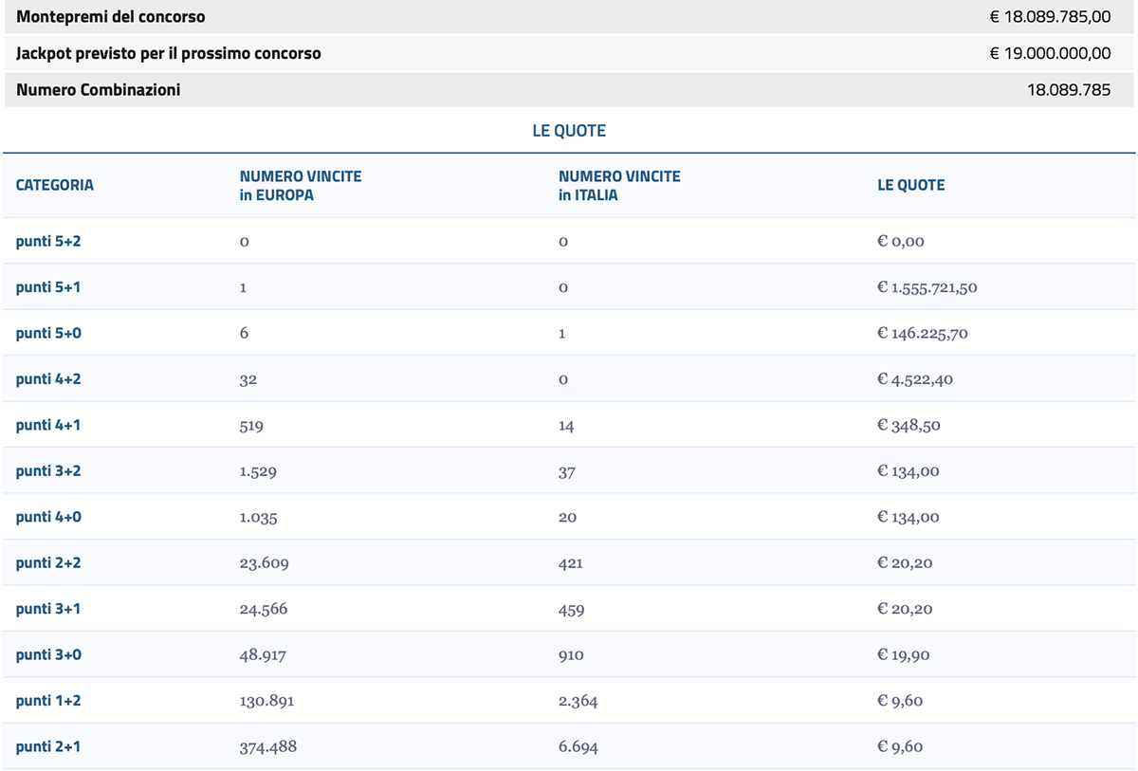
Task: Click the Numero Combinazioni label
Action: tap(99, 90)
